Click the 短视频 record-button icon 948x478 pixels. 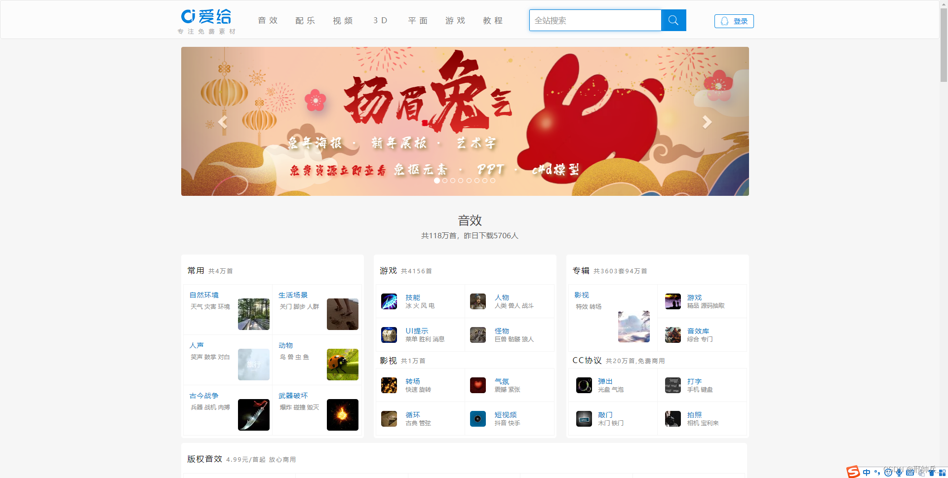coord(478,419)
